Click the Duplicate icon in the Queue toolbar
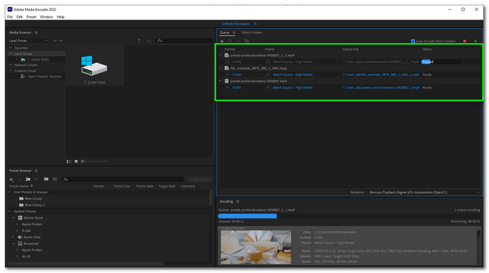This screenshot has width=489, height=273. tap(246, 41)
